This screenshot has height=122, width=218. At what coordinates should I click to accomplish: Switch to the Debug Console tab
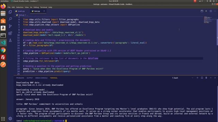pyautogui.click(x=41, y=78)
